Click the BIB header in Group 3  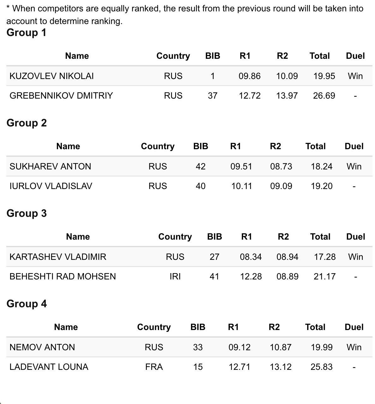[214, 237]
